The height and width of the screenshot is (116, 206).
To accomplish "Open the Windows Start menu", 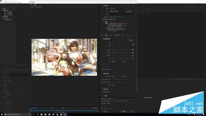I will tap(2, 114).
